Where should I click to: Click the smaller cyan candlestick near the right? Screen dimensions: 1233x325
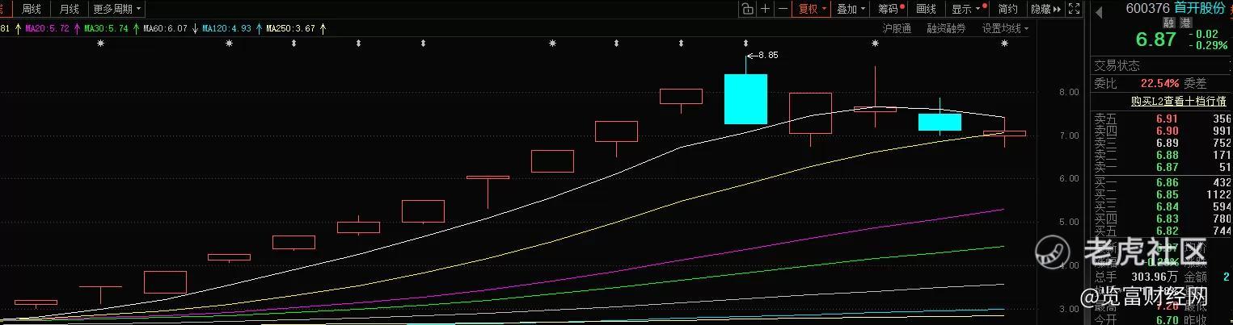coord(940,122)
